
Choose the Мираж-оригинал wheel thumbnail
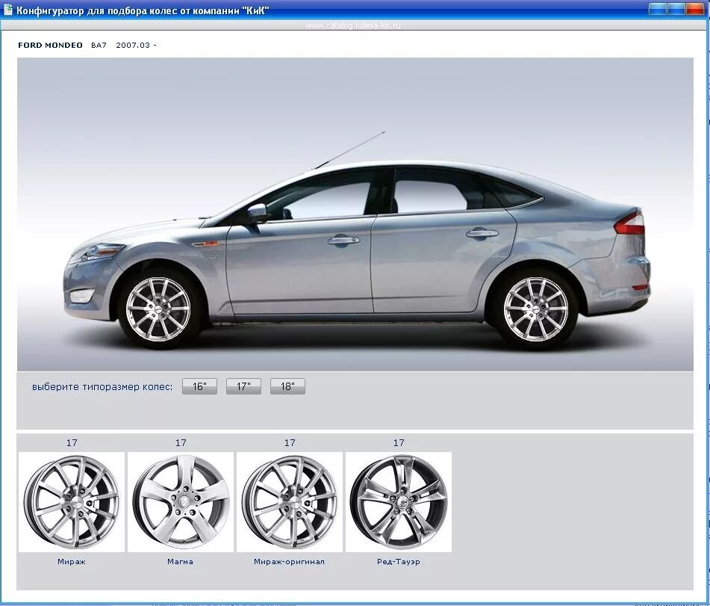tap(290, 501)
